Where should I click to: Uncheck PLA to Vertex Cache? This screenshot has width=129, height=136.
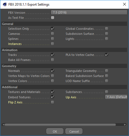pos(107,55)
